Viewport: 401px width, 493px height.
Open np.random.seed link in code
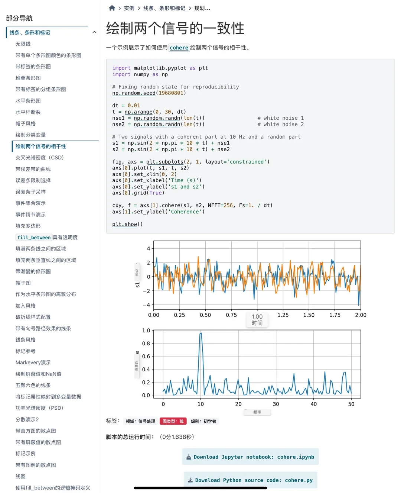click(134, 93)
